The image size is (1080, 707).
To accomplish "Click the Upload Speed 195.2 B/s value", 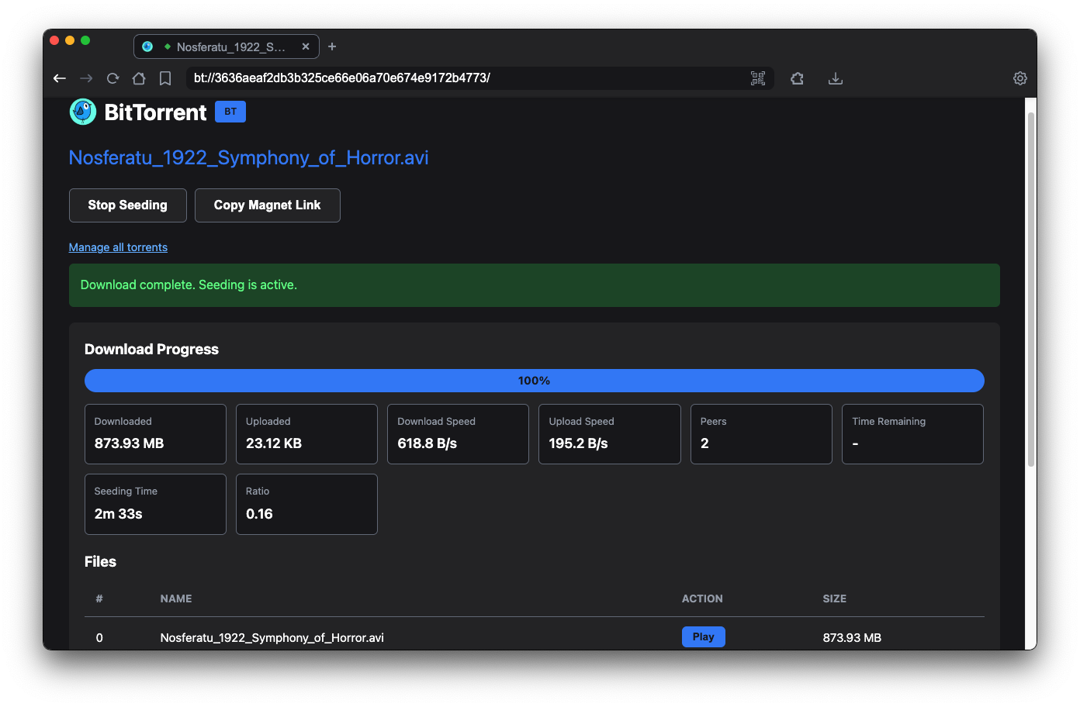I will [579, 443].
